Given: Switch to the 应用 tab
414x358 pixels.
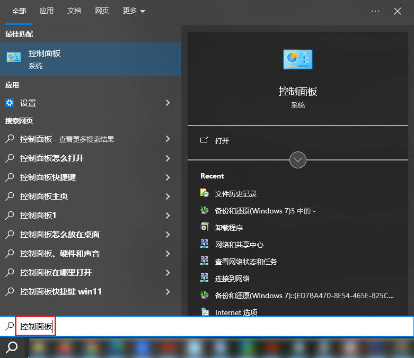Looking at the screenshot, I should coord(47,11).
